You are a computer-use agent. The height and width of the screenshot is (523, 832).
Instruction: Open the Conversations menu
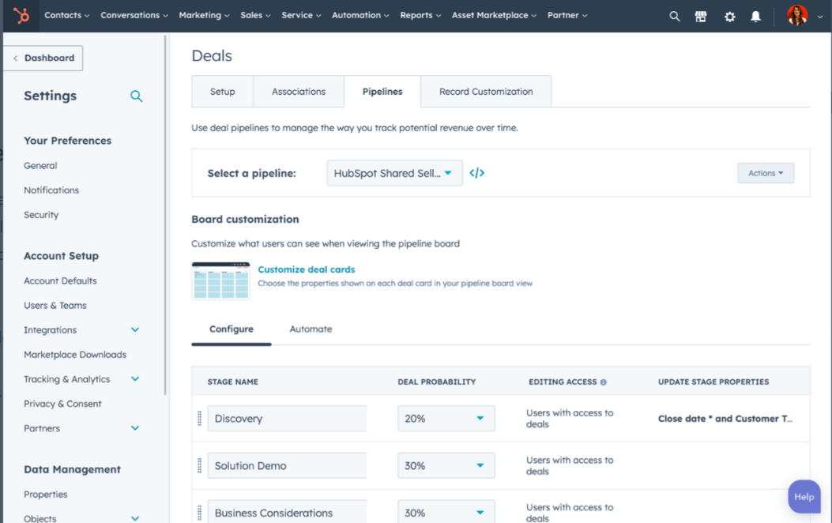tap(134, 15)
